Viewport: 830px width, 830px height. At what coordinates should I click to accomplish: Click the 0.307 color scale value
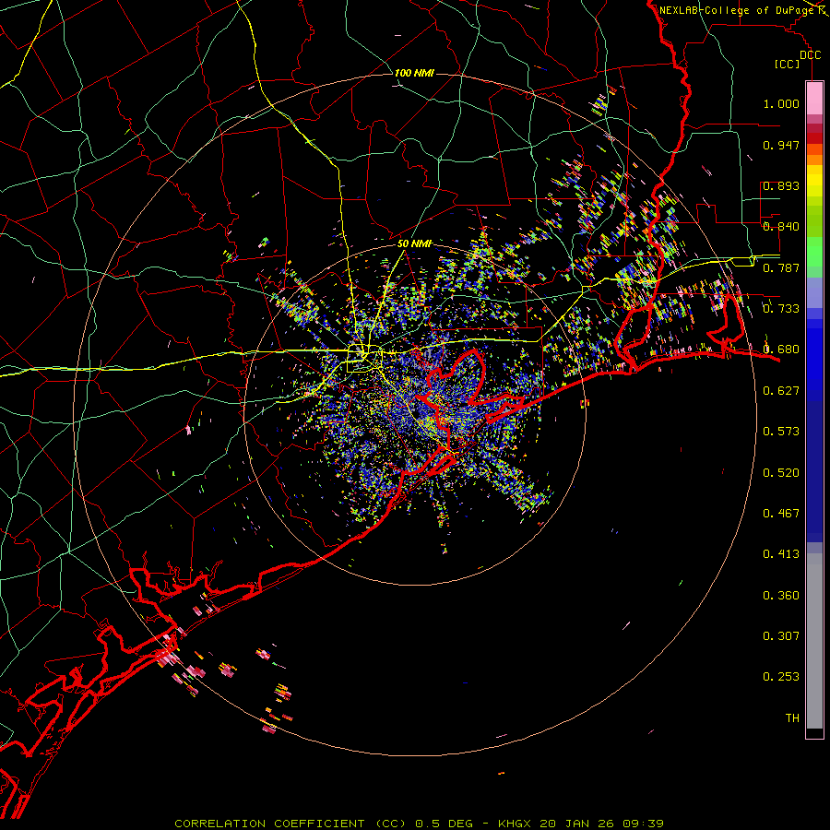781,636
